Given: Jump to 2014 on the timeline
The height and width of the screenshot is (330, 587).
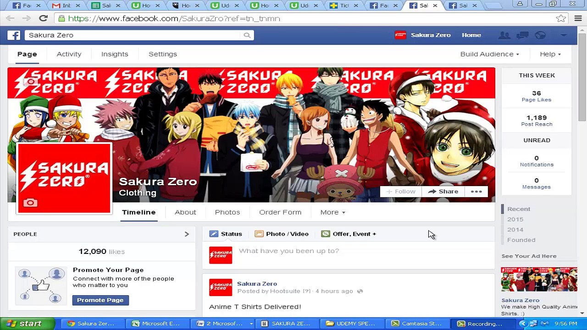Looking at the screenshot, I should (x=515, y=230).
